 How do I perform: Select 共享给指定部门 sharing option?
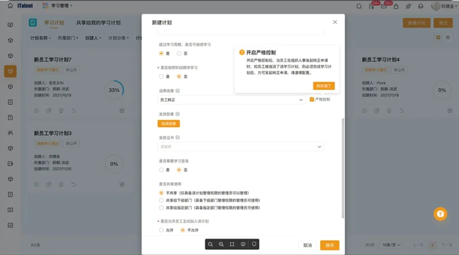161,208
